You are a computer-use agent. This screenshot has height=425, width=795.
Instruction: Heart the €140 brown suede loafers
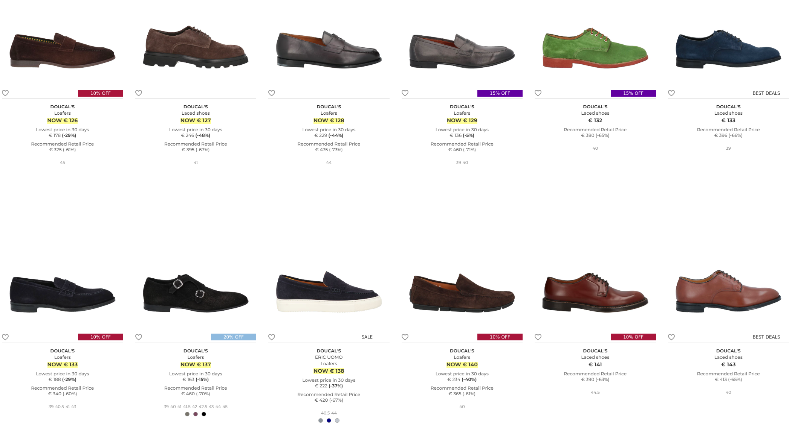(405, 337)
